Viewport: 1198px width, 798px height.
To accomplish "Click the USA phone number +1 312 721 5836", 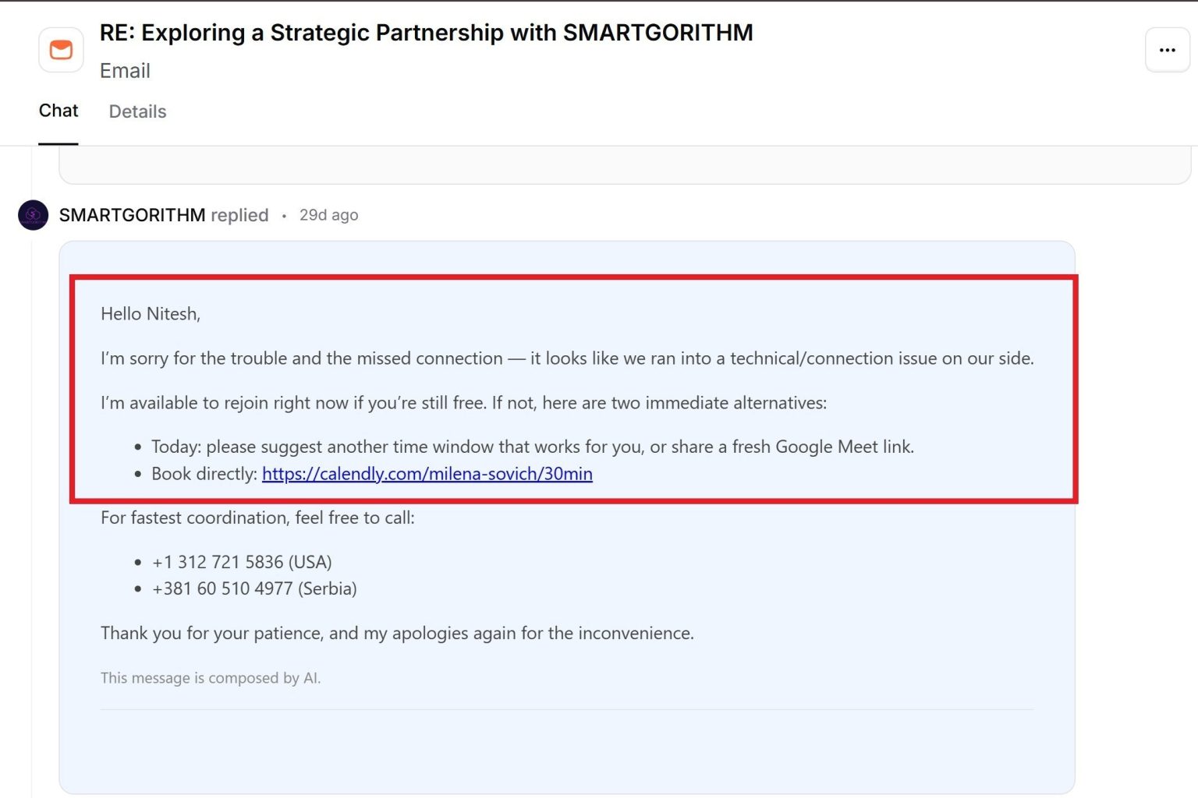I will coord(242,562).
